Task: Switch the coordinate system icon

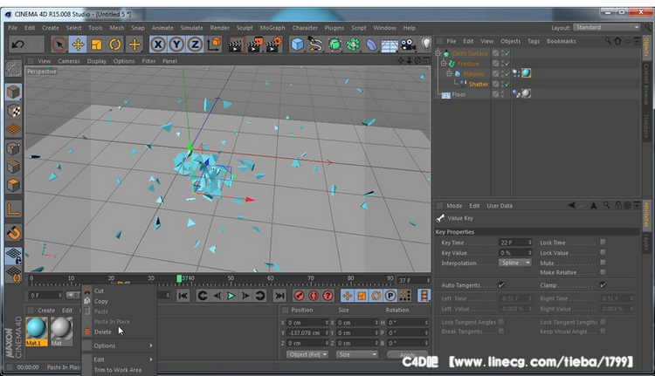Action: point(214,44)
